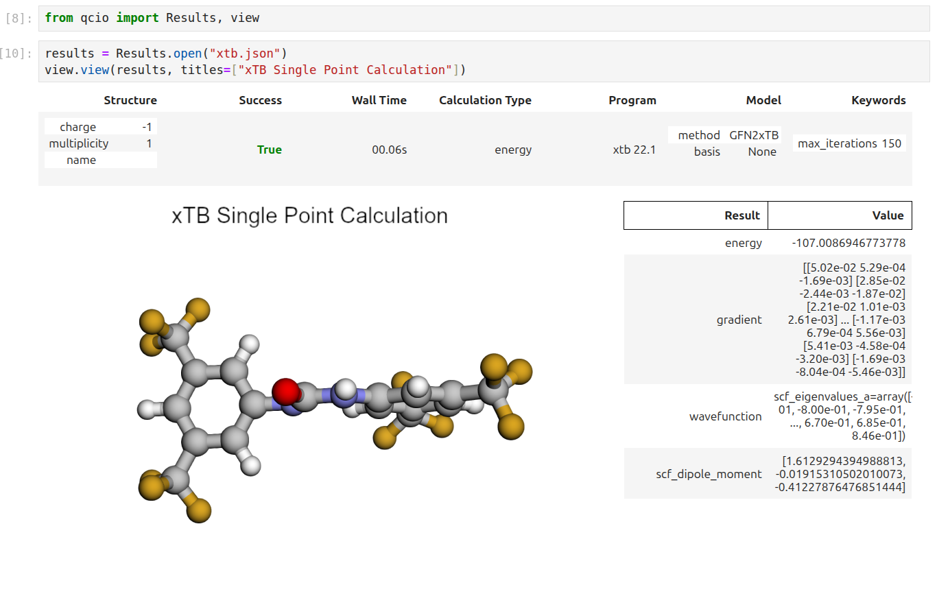Viewport: 937px width, 594px height.
Task: Click the red oxygen atom in the molecule
Action: (x=286, y=392)
